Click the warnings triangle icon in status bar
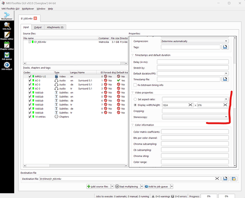 (153, 196)
